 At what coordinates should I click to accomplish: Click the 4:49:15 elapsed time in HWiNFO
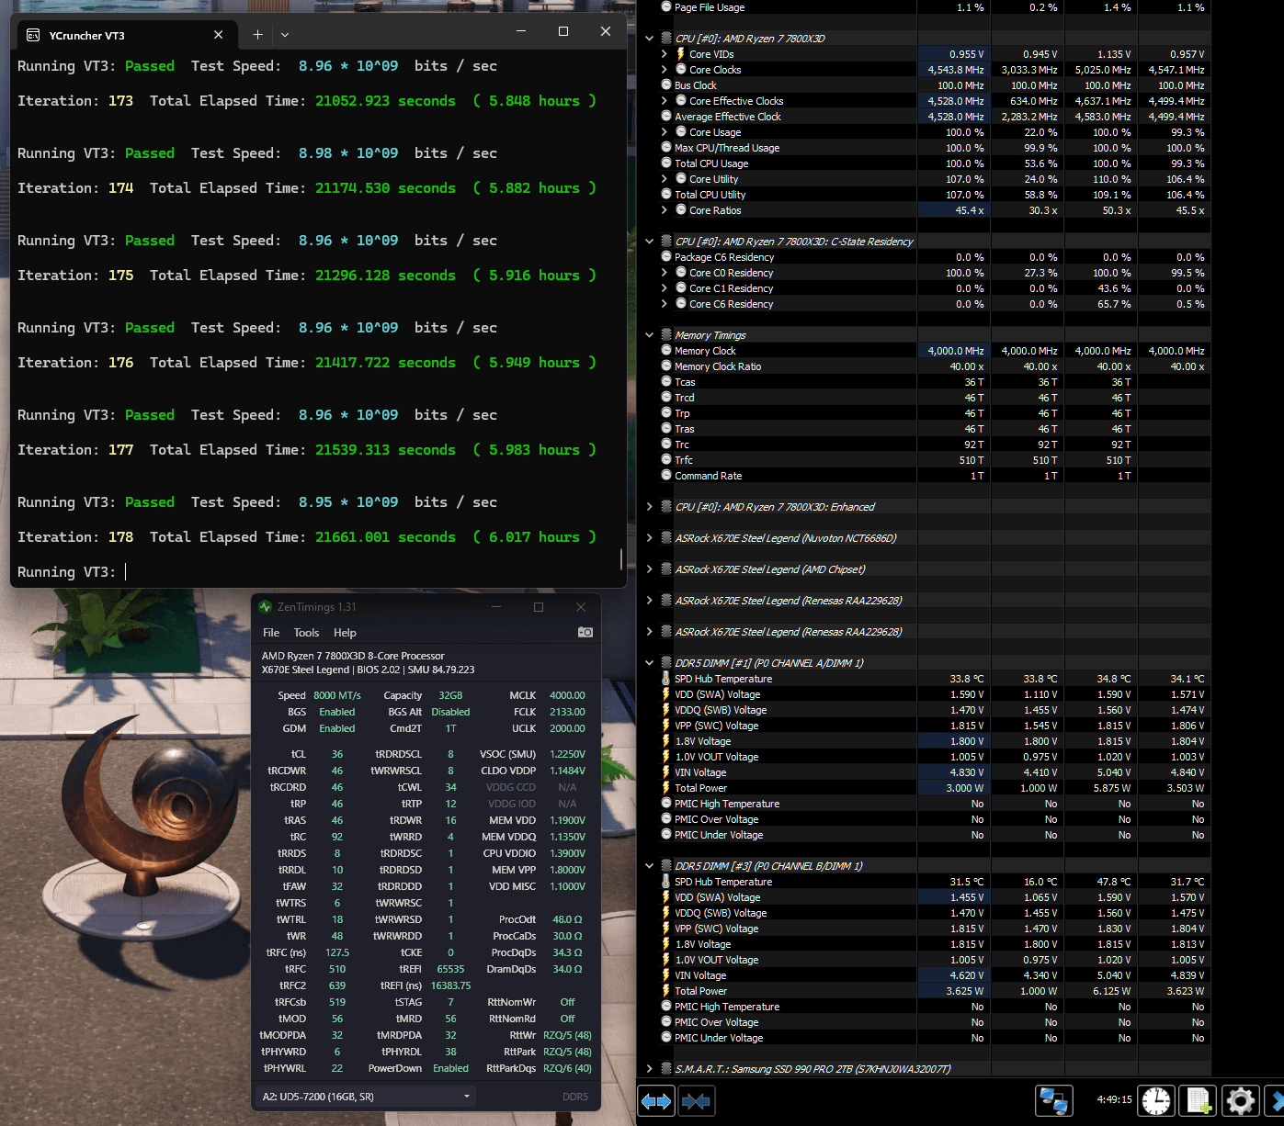[1114, 1099]
